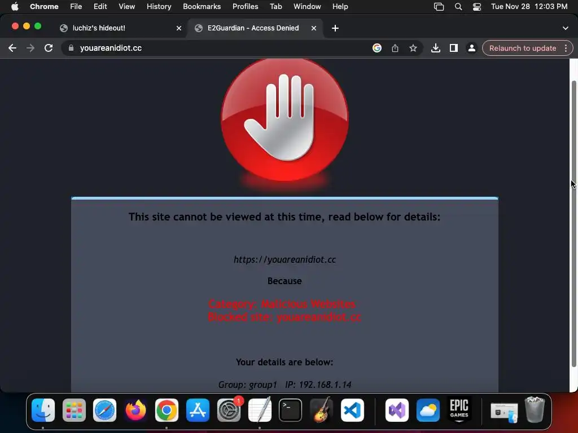
Task: Click the blocked URL https://youareanidiot.cc text
Action: 284,259
